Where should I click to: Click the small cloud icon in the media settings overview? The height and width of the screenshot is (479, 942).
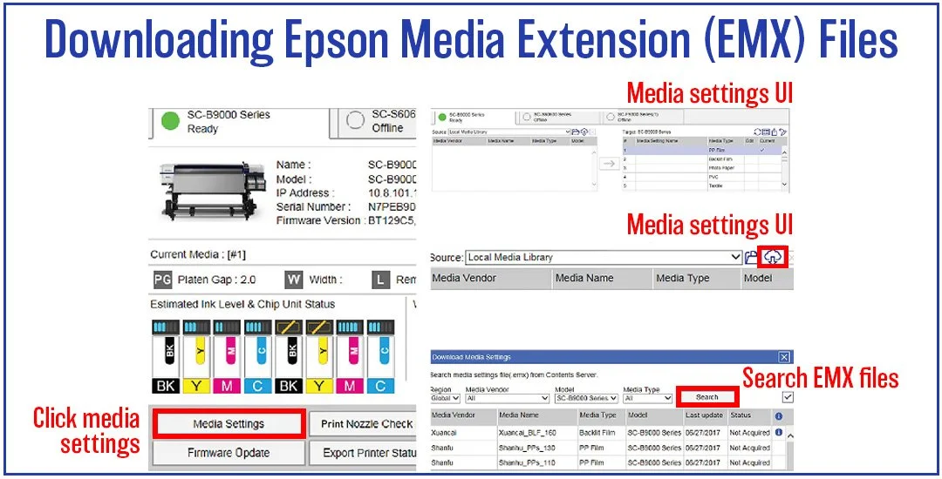point(584,132)
